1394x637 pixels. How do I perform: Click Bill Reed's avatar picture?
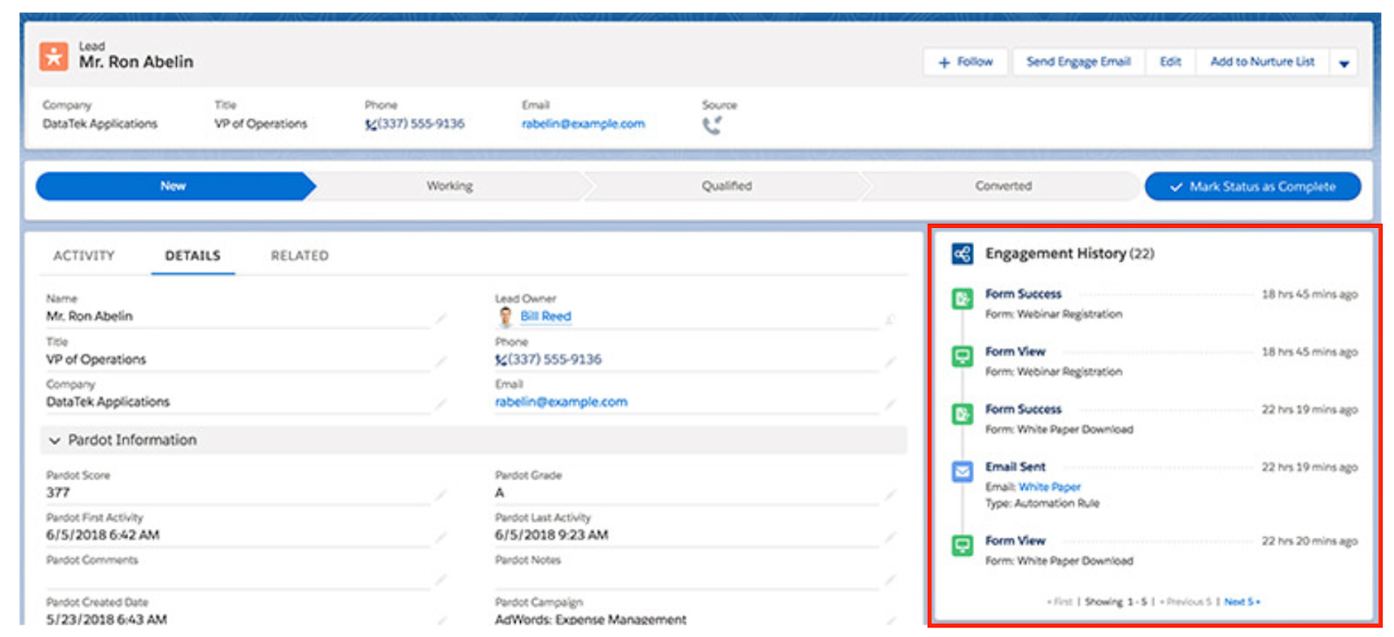click(505, 316)
